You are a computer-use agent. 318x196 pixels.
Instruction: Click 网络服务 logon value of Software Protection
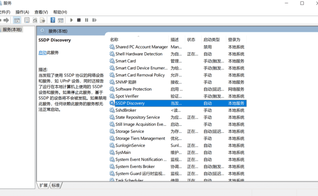pos(236,89)
